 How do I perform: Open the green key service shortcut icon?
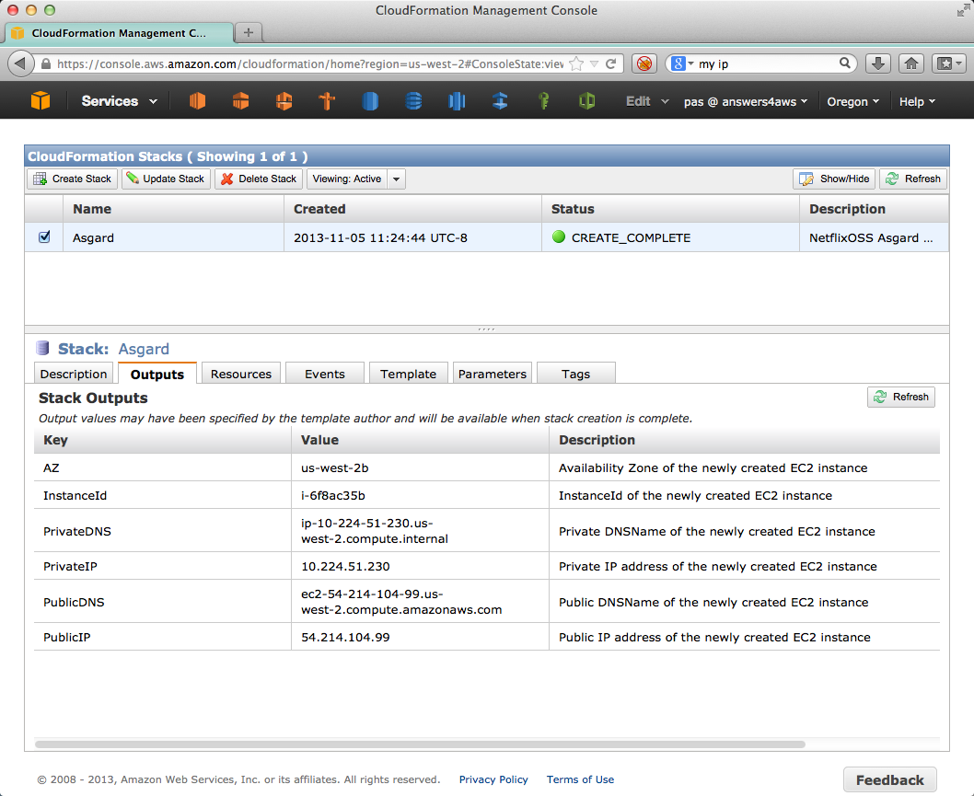543,100
